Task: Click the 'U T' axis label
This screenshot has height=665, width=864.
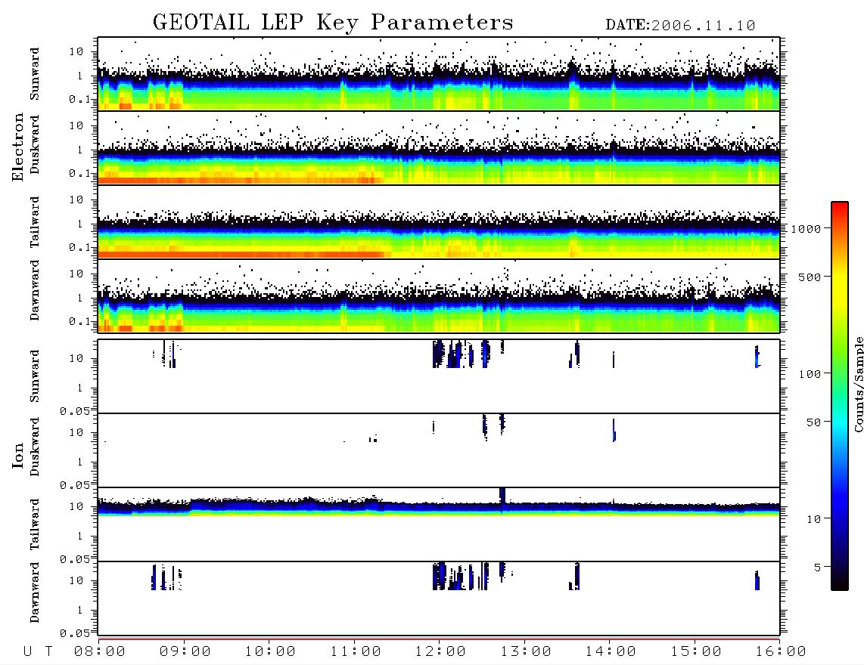Action: (x=38, y=652)
